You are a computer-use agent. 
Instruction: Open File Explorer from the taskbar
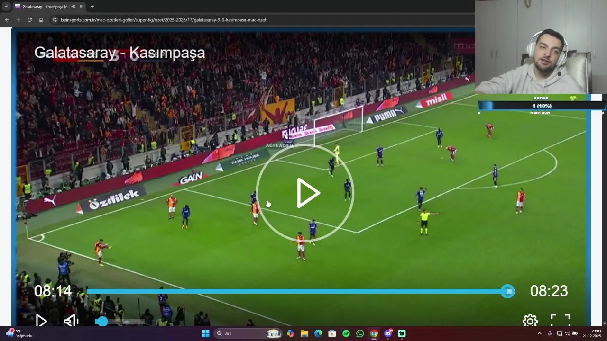pos(304,333)
